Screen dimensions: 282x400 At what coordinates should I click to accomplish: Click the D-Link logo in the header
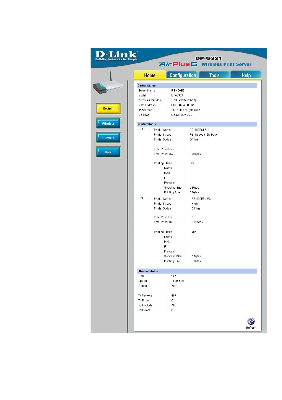(x=116, y=56)
